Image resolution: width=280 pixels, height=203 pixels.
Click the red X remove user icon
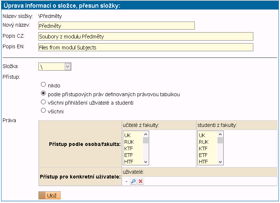[140, 181]
